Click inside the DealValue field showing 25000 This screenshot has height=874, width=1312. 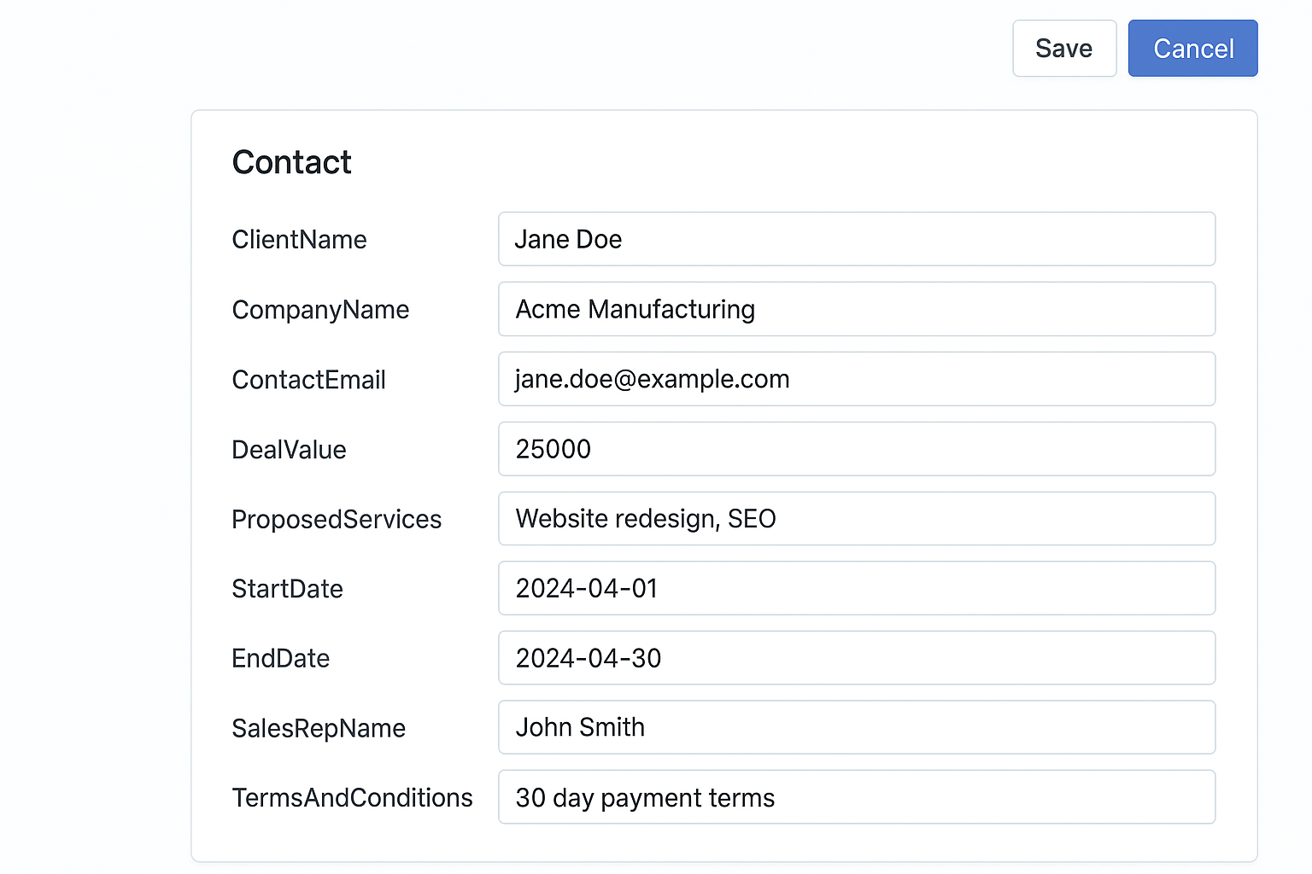(856, 449)
